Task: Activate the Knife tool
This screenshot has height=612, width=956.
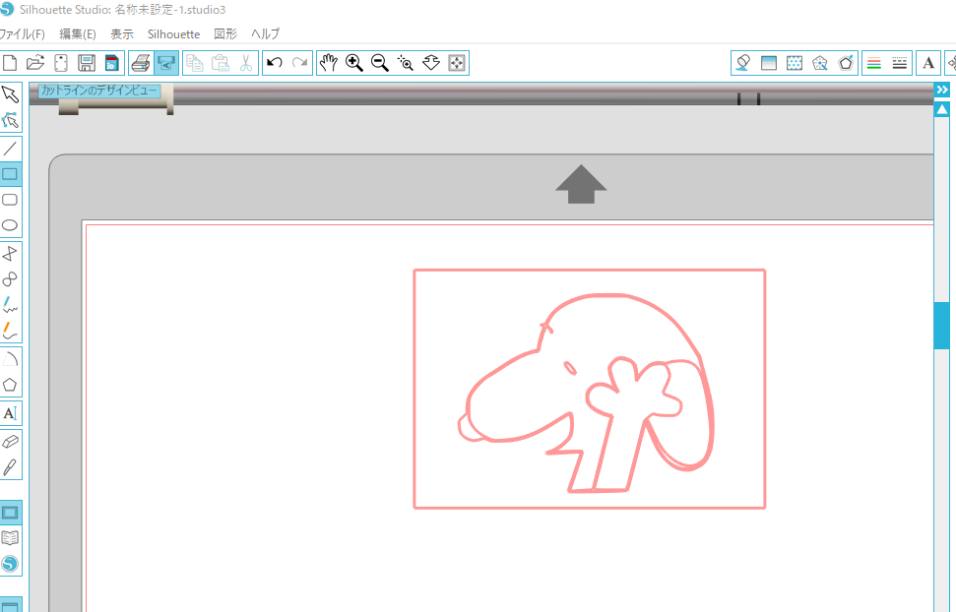Action: tap(11, 467)
